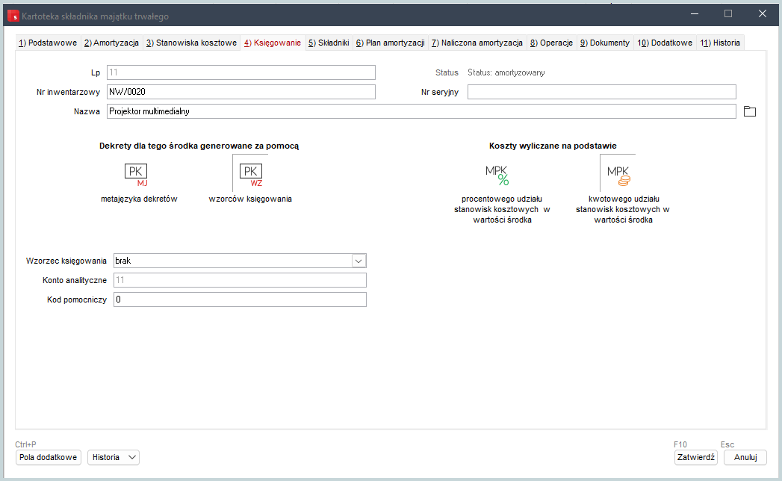This screenshot has height=481, width=782.
Task: Click the Nazwa field with Projektor multimedialny
Action: click(421, 111)
